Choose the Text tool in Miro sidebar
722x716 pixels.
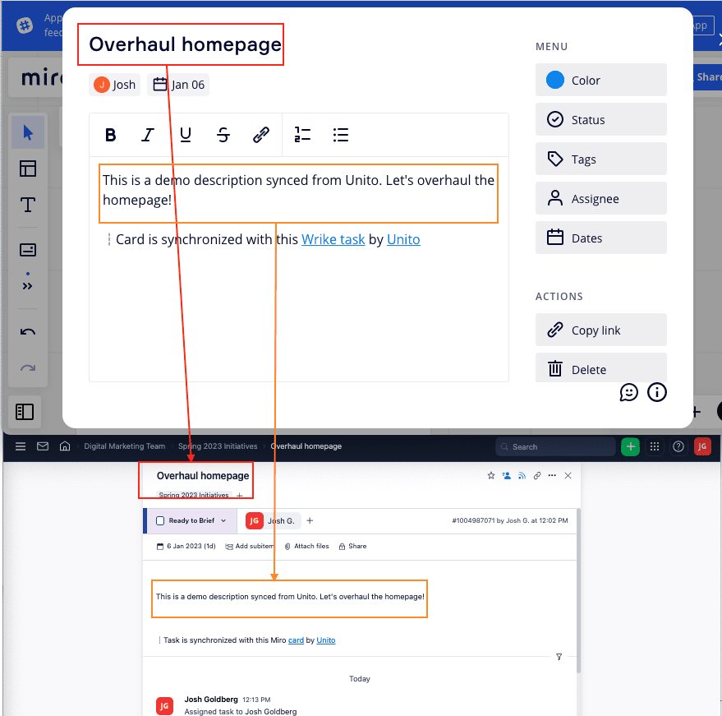coord(28,205)
